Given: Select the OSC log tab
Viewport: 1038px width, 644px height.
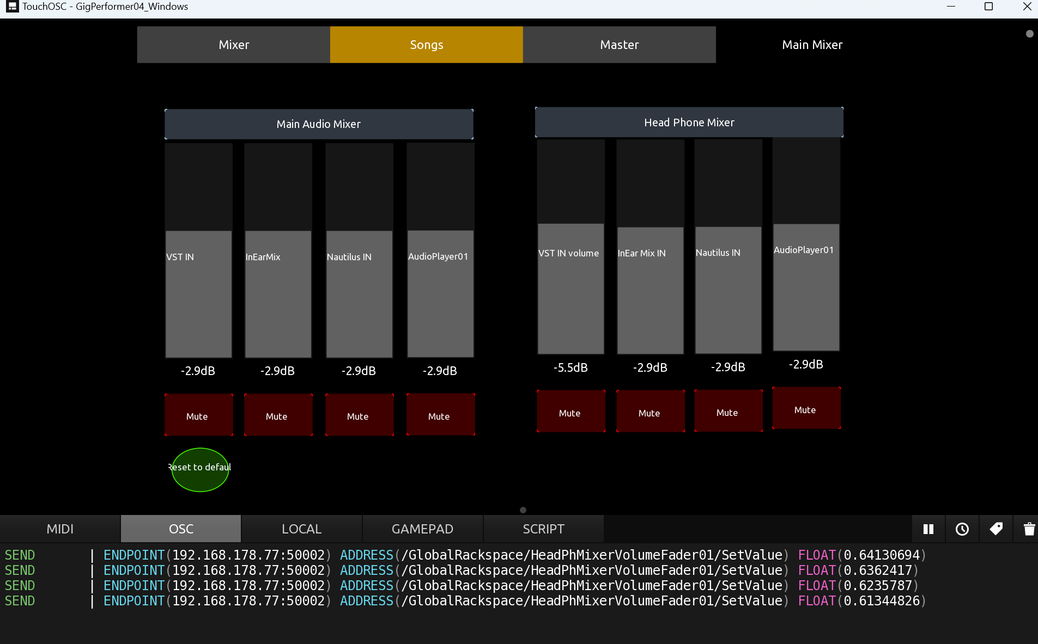Looking at the screenshot, I should click(181, 529).
